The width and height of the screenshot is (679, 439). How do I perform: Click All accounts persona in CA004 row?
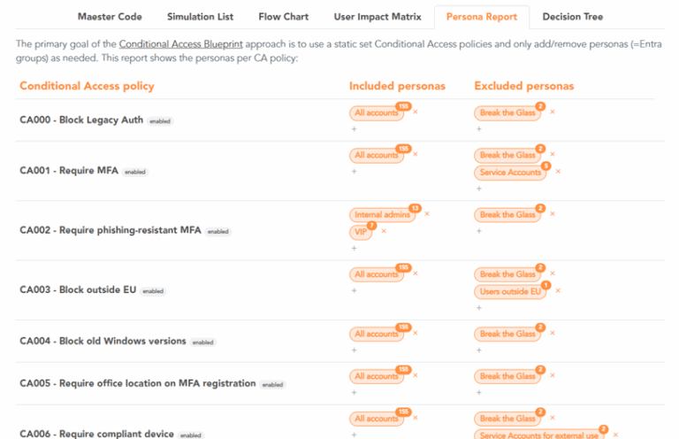point(377,335)
